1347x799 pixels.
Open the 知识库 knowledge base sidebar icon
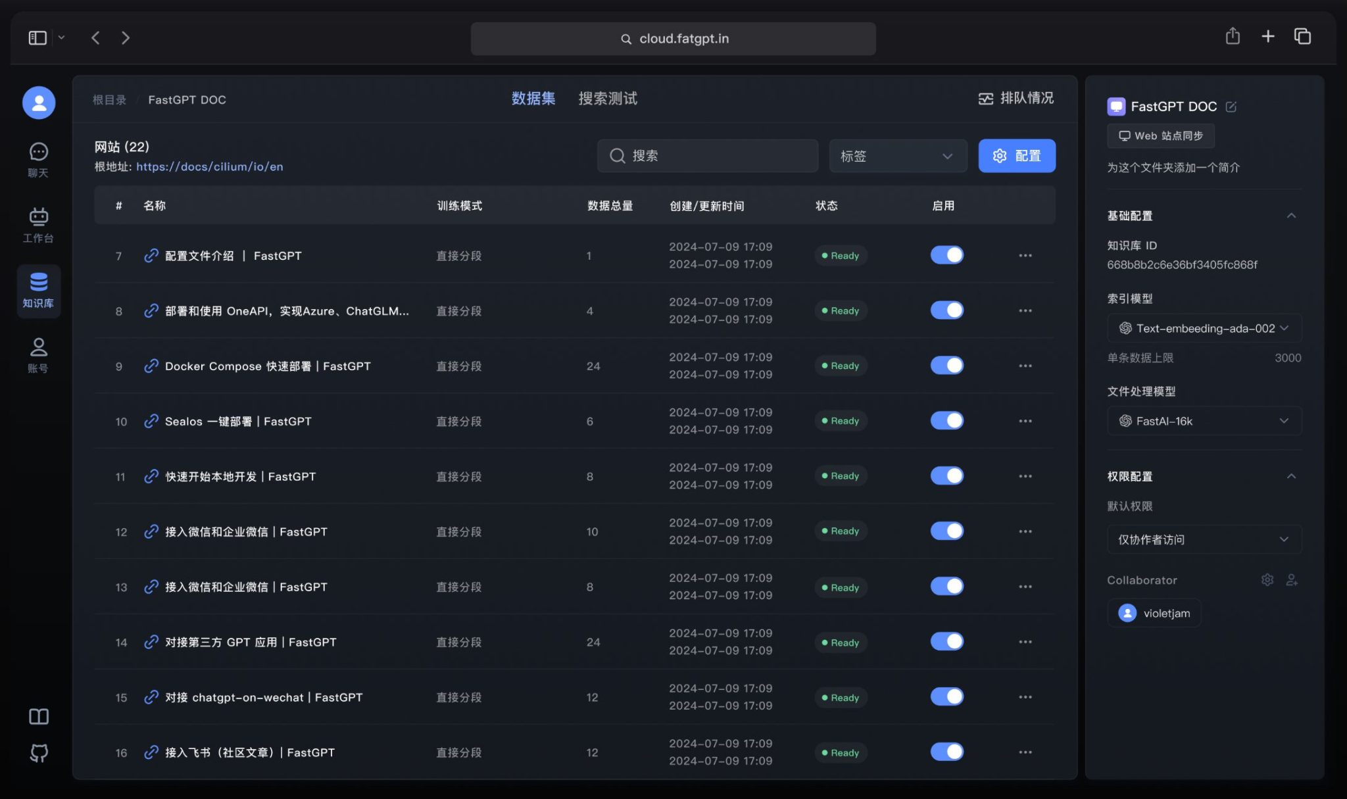click(x=38, y=289)
